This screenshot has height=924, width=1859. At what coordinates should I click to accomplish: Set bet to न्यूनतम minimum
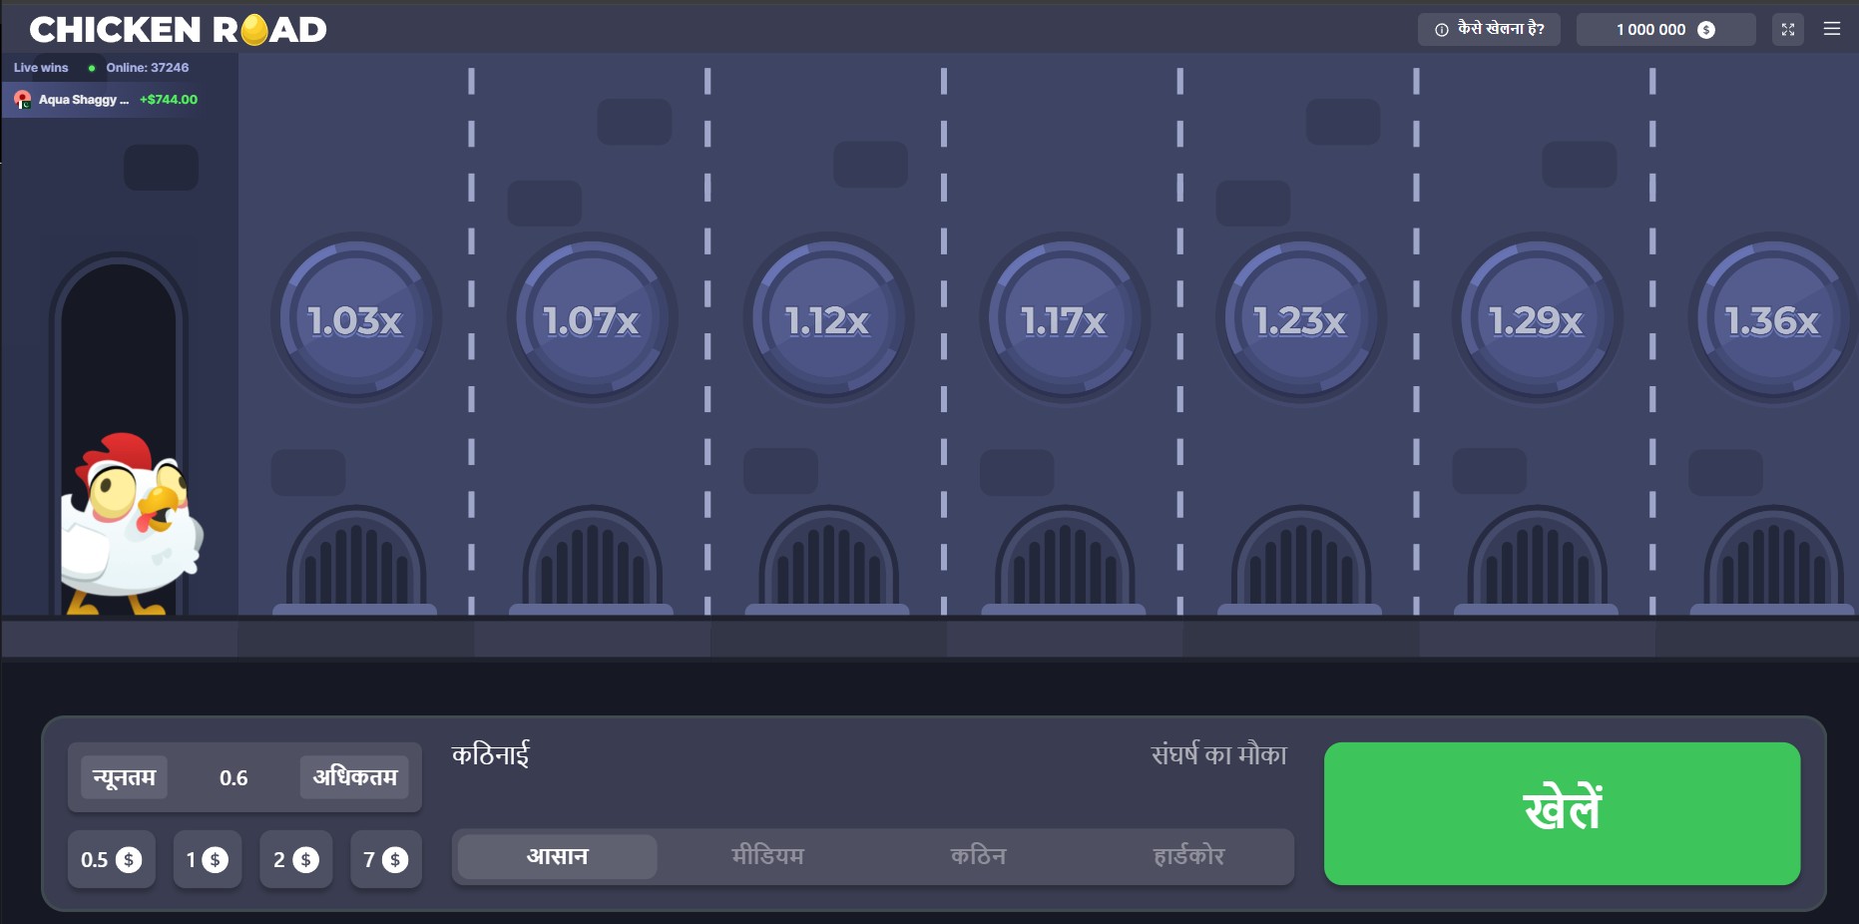coord(125,777)
